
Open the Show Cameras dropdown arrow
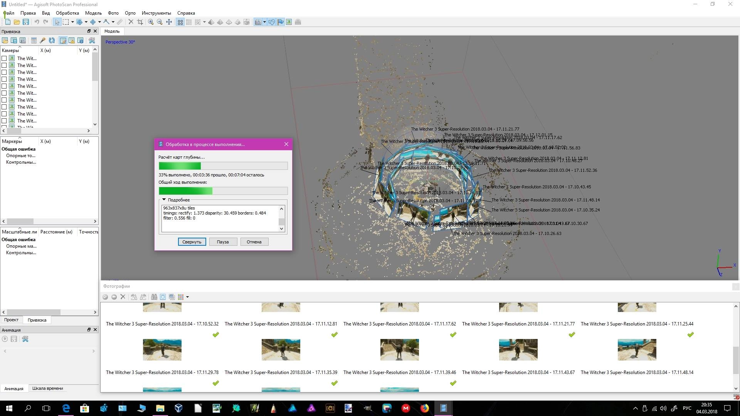pos(264,22)
